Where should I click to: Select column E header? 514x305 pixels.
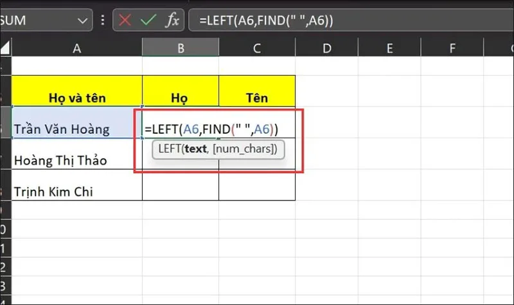(389, 47)
